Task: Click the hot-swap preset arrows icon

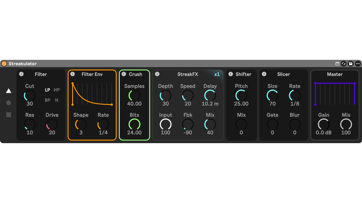Action: tap(344, 64)
